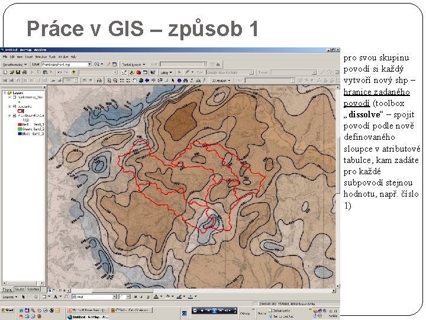Open the Arial font name combo
The height and width of the screenshot is (320, 426).
(94, 297)
